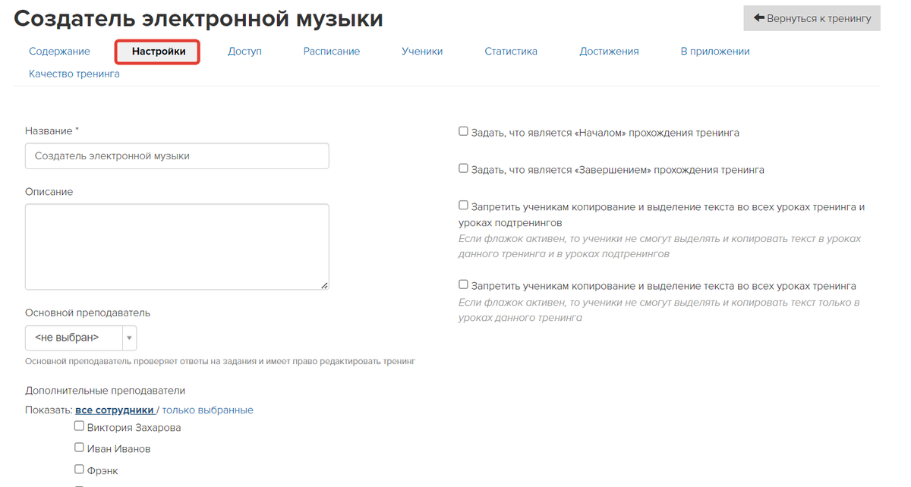
Task: Enable the «Завершением» прохождения тренинга checkbox
Action: (x=463, y=168)
